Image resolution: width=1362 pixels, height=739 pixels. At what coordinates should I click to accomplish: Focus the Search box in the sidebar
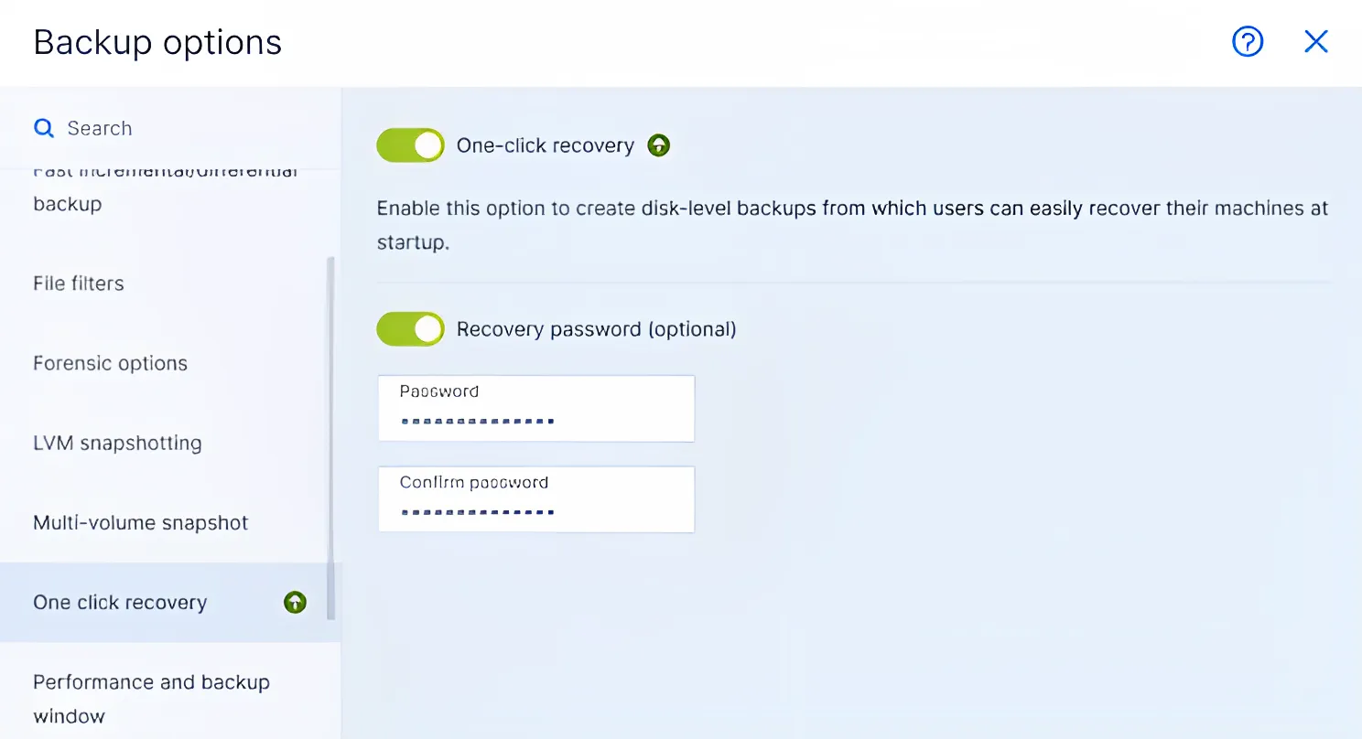tap(99, 128)
